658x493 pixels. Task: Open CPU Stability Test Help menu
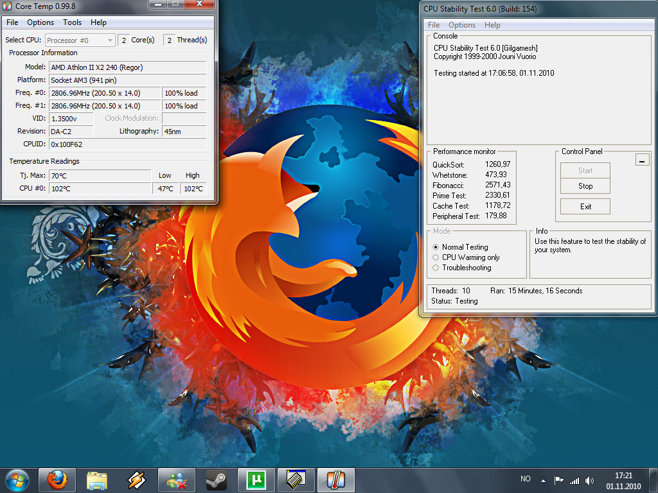492,25
